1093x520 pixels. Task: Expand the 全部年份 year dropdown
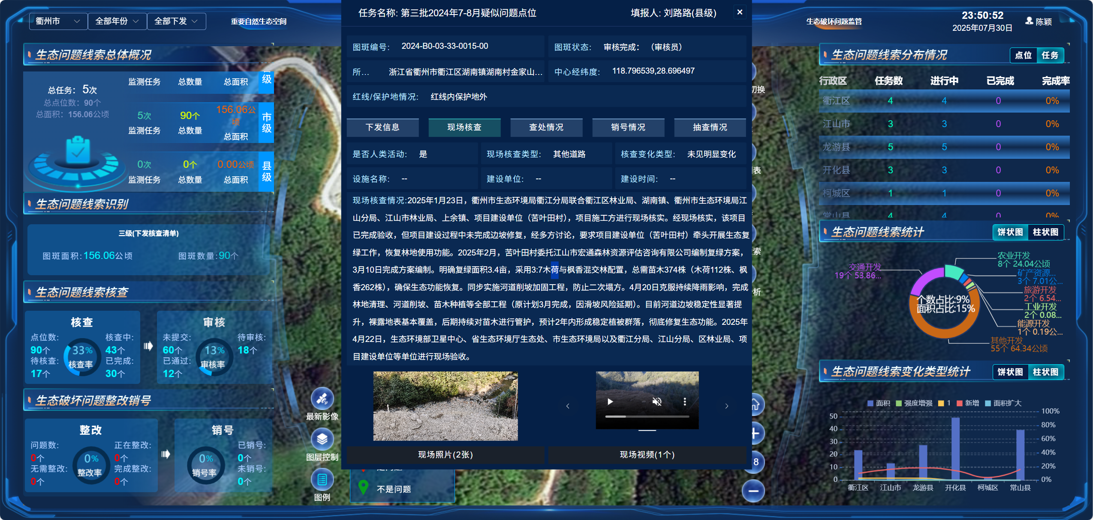coord(117,21)
